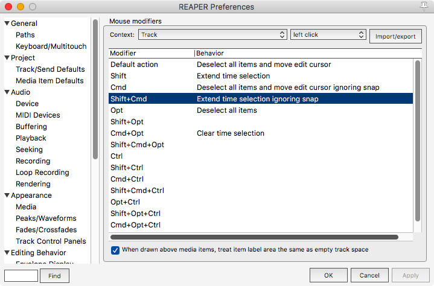Click the sidebar tree vertical scrollbar
The width and height of the screenshot is (434, 286).
[95, 89]
